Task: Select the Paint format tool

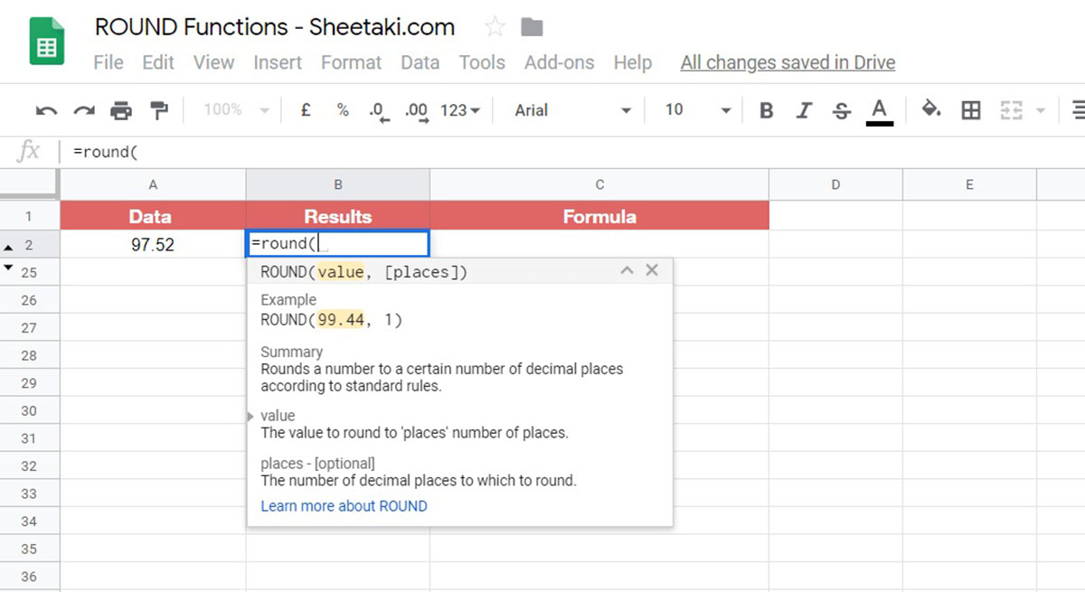Action: click(x=158, y=109)
